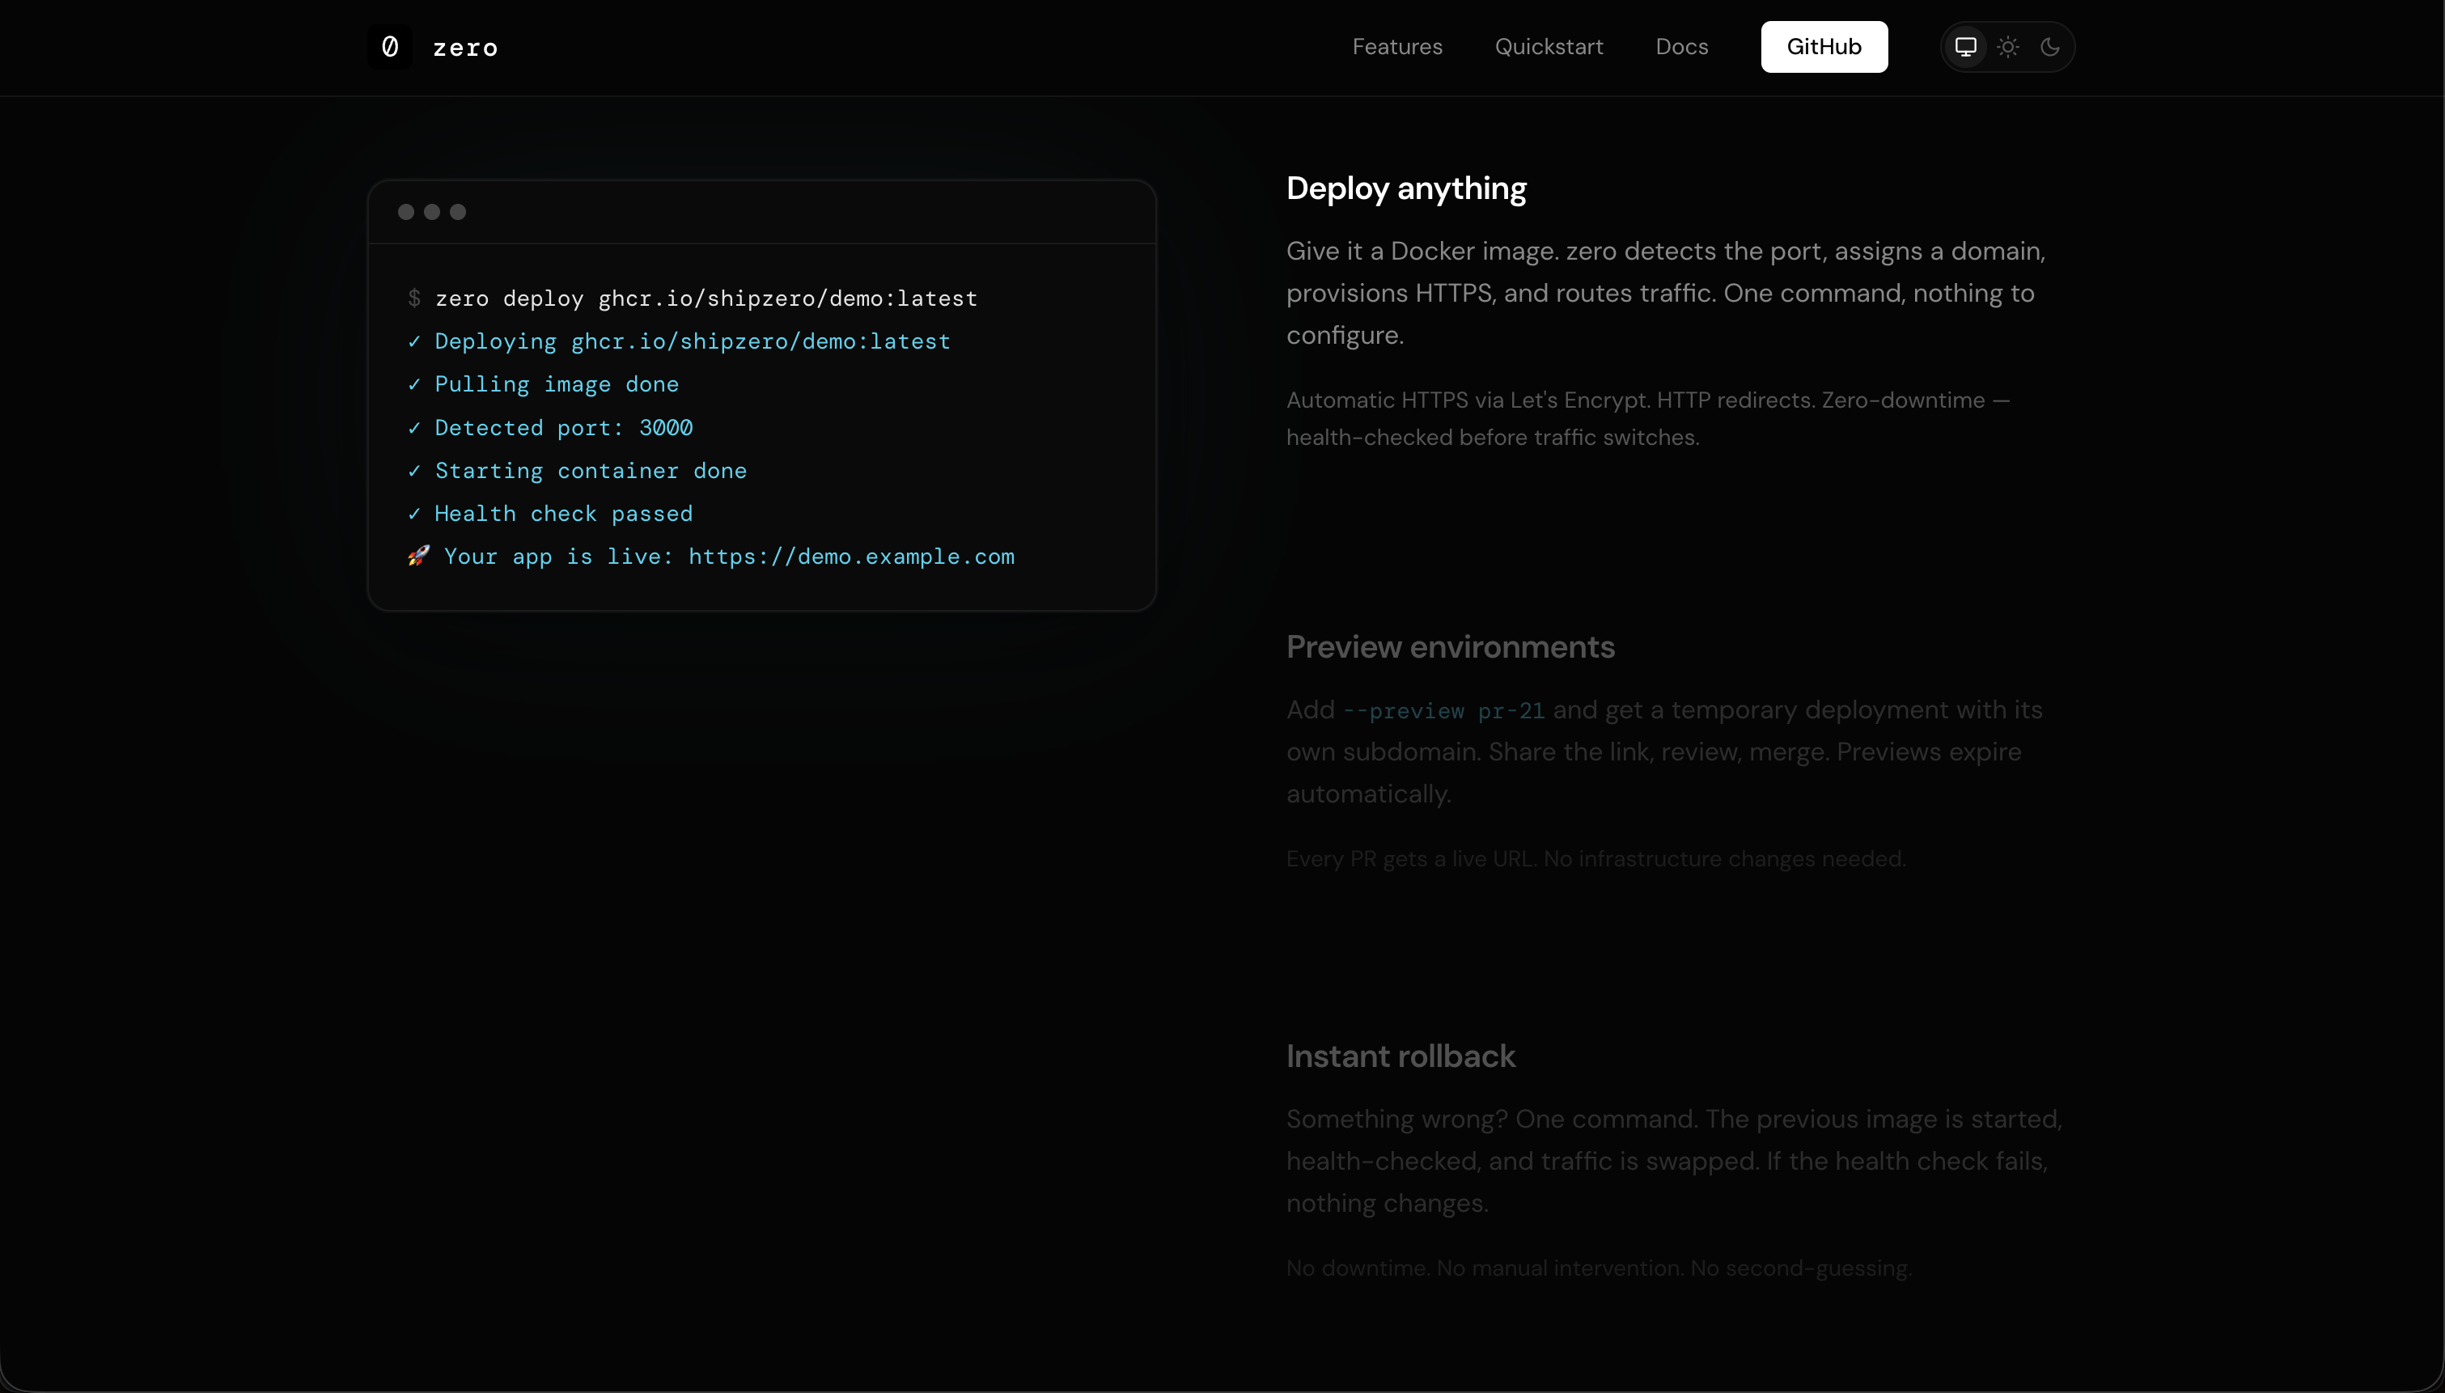Select the system theme monitor icon

tap(1964, 47)
